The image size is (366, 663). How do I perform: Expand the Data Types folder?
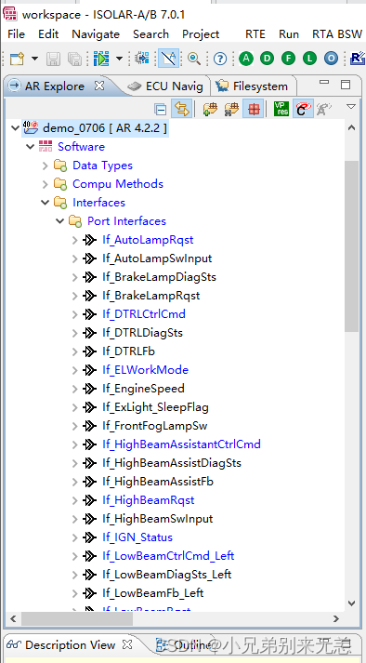click(46, 166)
